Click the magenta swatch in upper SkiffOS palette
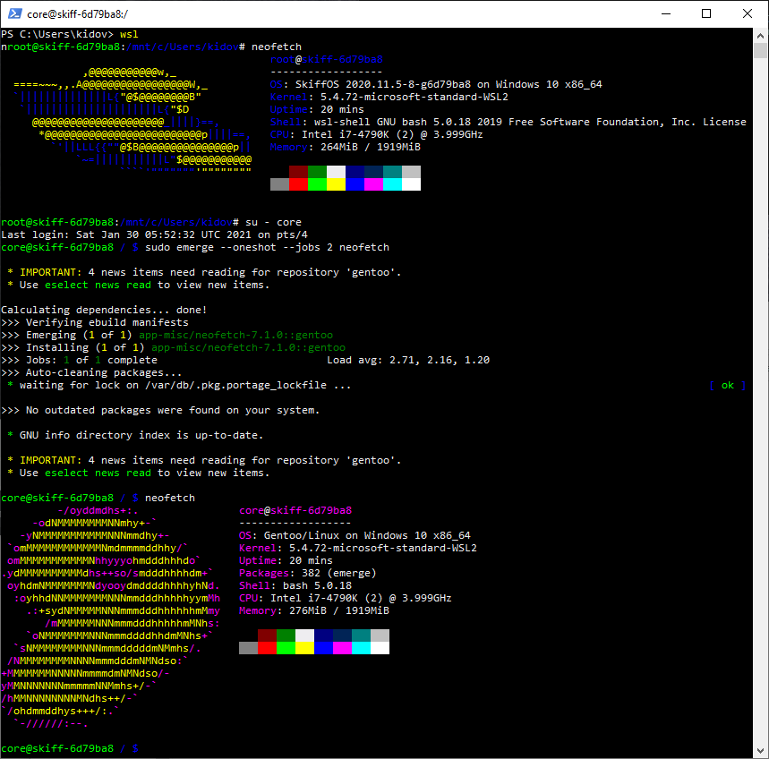Viewport: 769px width, 759px height. pos(373,184)
